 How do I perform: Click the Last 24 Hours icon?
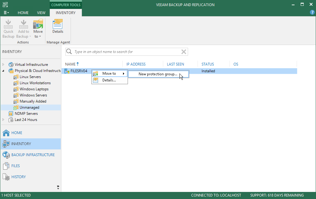tap(11, 120)
